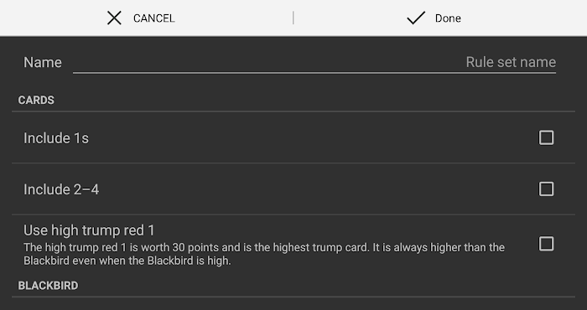Tap the CANCEL text button
Screen dimensions: 587x310
tap(153, 18)
